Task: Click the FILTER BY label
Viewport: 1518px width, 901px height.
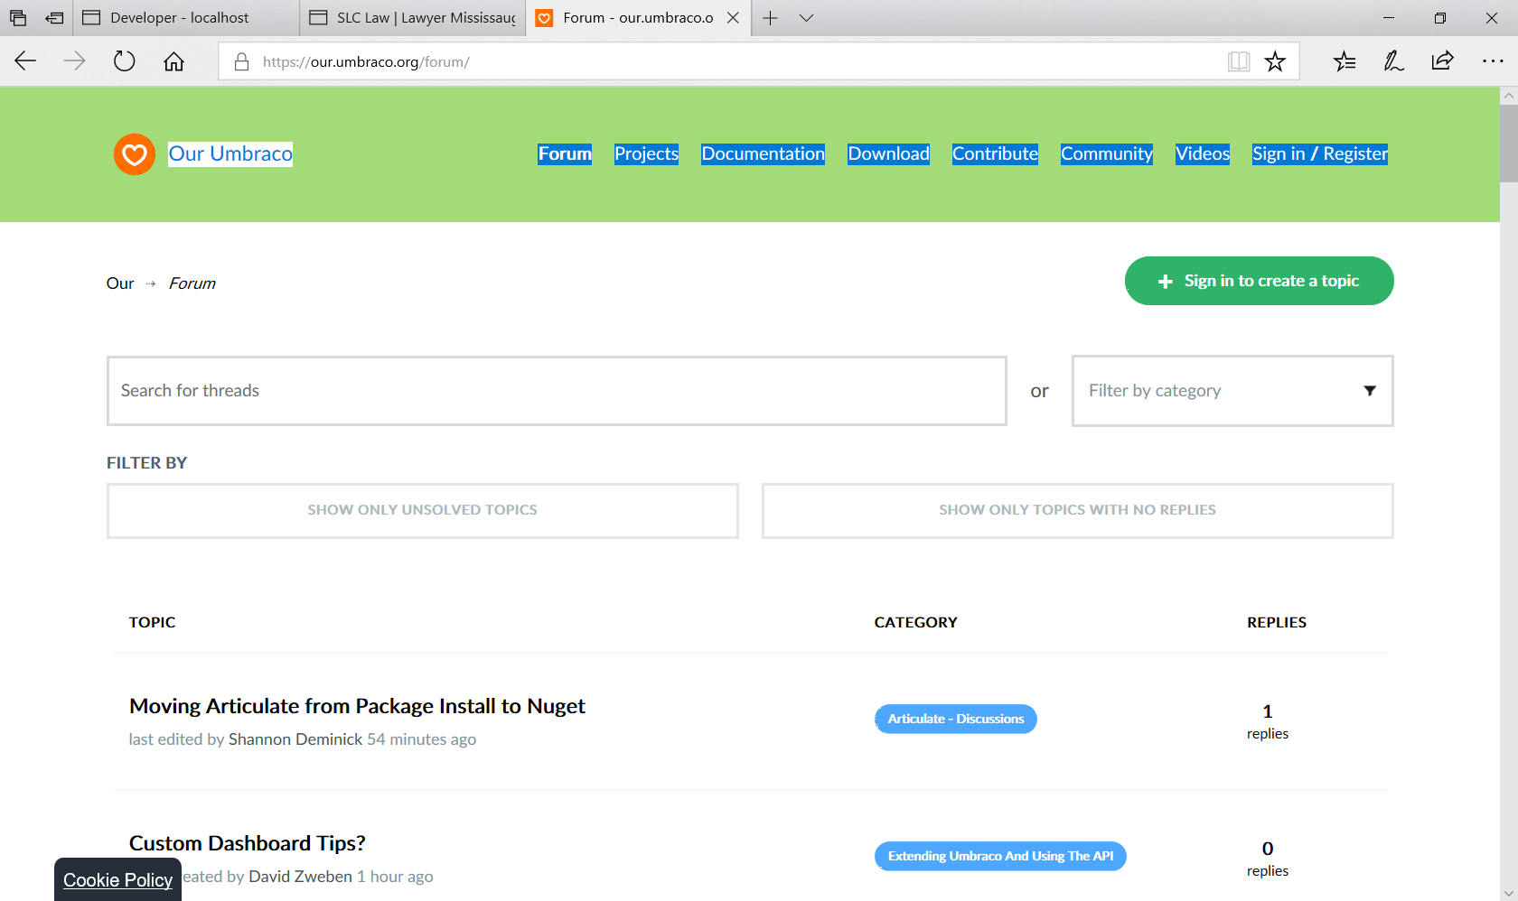Action: [x=146, y=463]
